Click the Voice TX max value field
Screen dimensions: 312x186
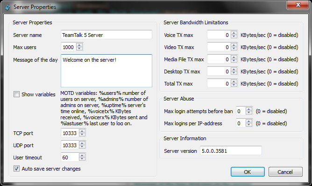(x=219, y=35)
